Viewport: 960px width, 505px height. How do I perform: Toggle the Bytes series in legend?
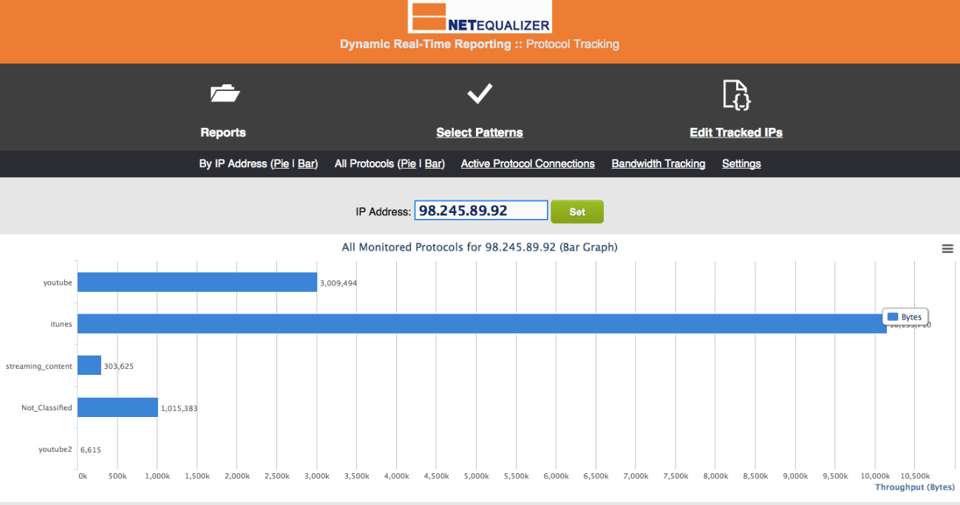(x=905, y=317)
